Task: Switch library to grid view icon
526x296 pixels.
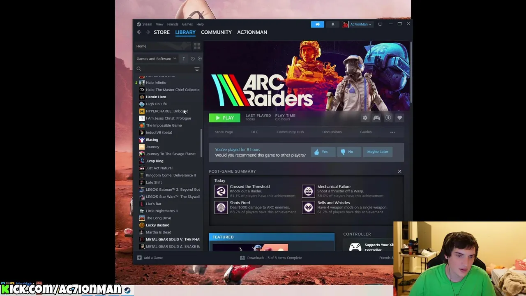Action: (x=197, y=46)
